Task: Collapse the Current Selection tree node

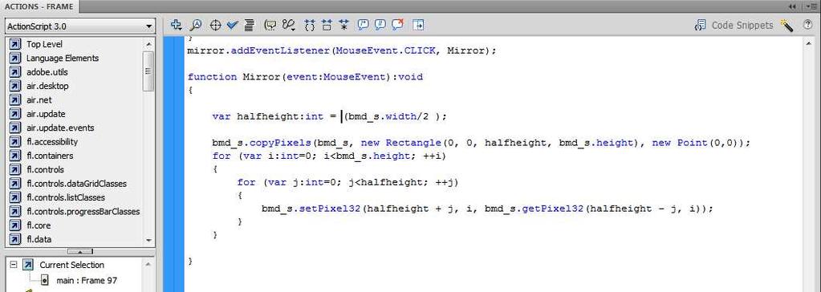Action: click(x=14, y=265)
